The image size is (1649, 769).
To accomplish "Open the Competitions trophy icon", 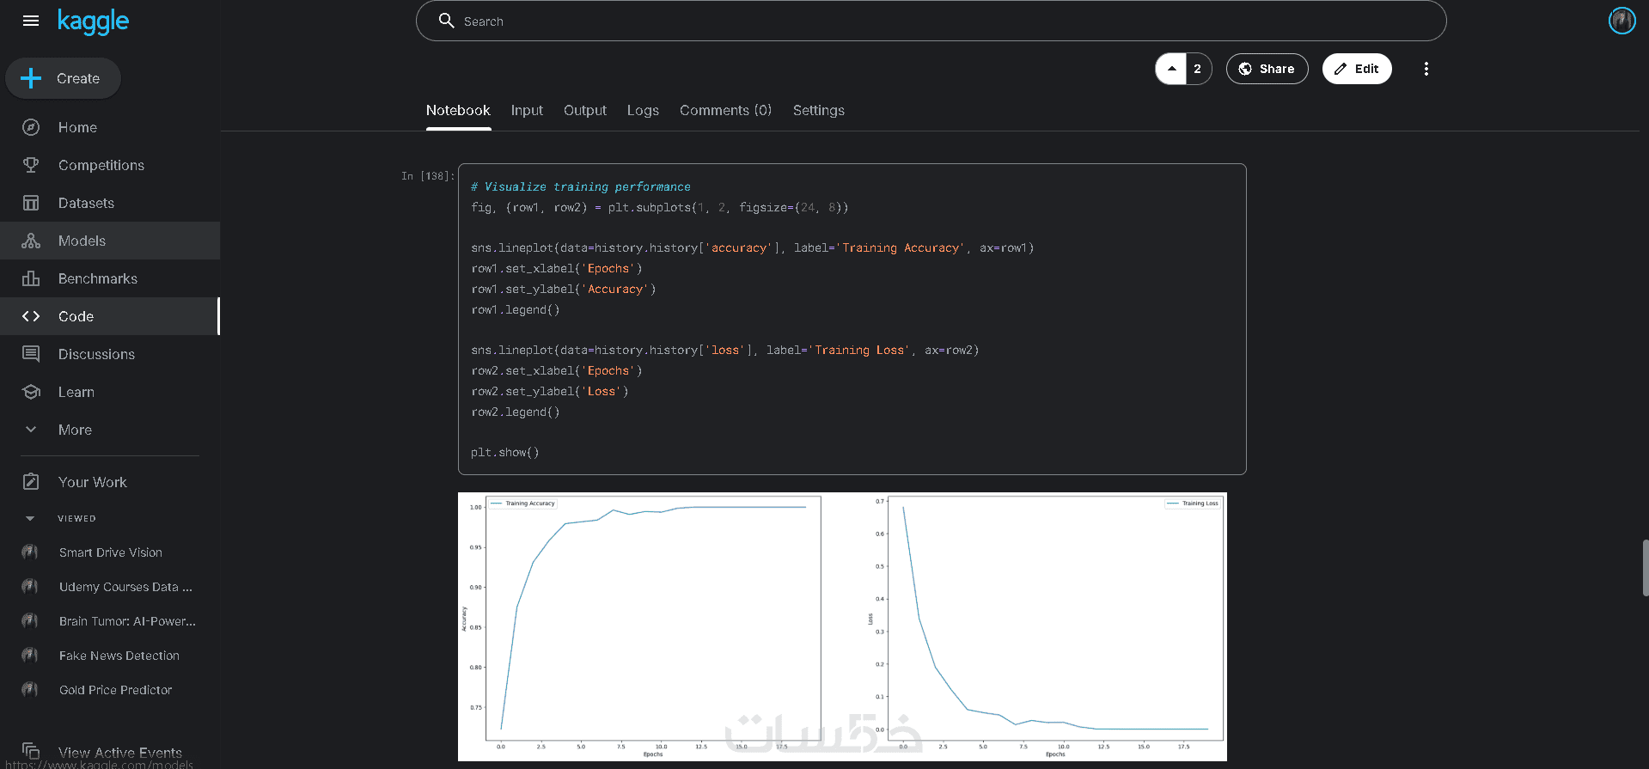I will click(x=31, y=165).
